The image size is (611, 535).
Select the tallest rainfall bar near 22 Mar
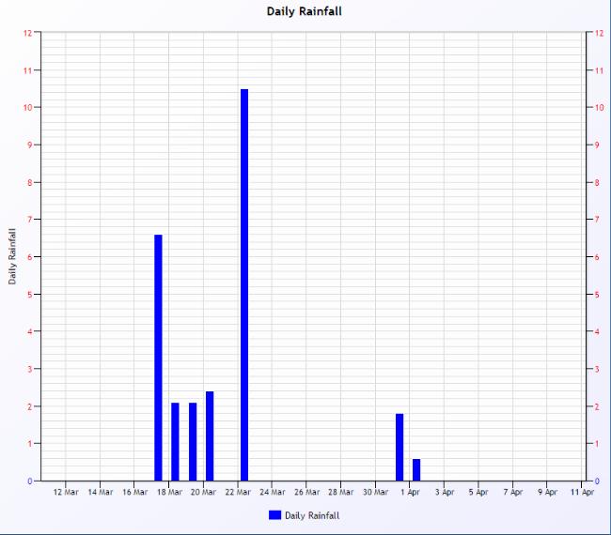[244, 284]
